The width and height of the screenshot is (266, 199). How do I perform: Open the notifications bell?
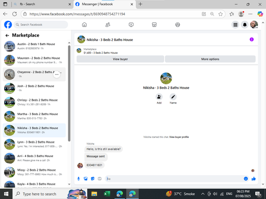(x=245, y=25)
